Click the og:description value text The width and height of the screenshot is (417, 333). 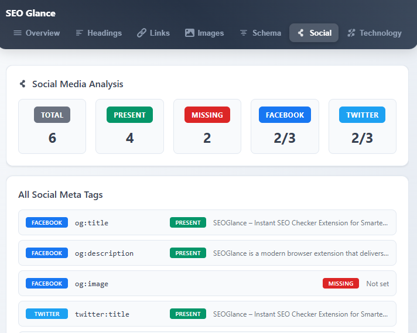pyautogui.click(x=301, y=253)
